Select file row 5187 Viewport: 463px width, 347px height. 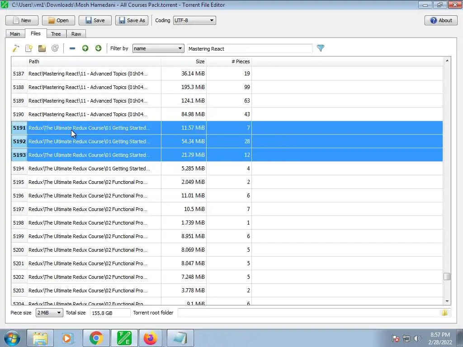[227, 74]
